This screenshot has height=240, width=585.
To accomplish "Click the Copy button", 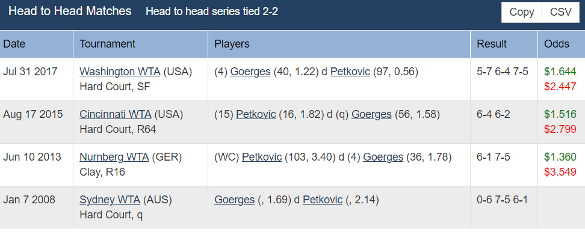I will pyautogui.click(x=521, y=12).
